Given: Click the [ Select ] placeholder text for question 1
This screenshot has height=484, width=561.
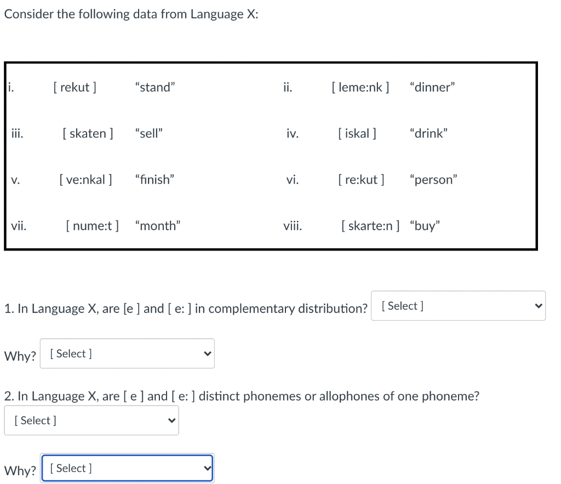Looking at the screenshot, I should 402,306.
